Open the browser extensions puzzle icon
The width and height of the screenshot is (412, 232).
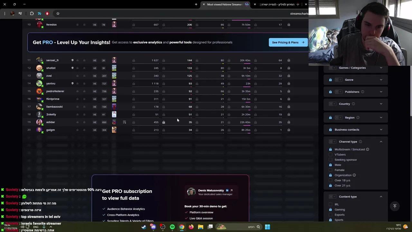pos(32,14)
